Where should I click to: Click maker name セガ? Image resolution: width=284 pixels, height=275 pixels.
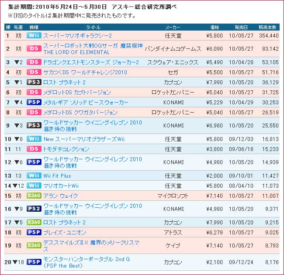pyautogui.click(x=173, y=72)
